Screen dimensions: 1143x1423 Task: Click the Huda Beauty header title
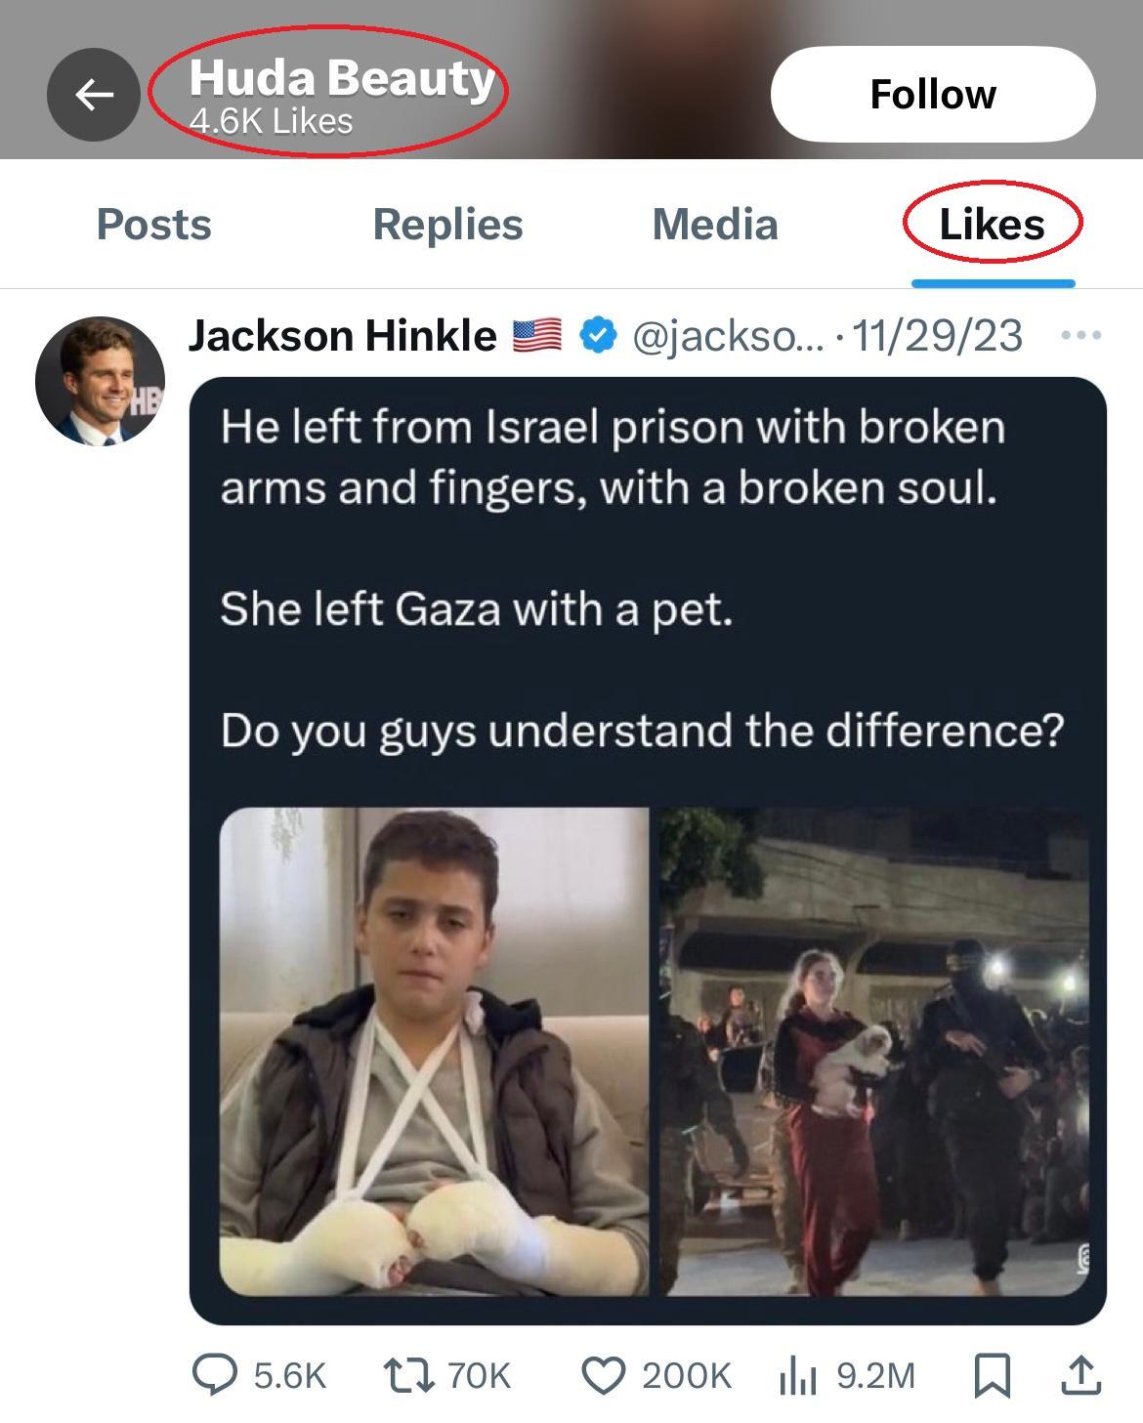coord(341,78)
